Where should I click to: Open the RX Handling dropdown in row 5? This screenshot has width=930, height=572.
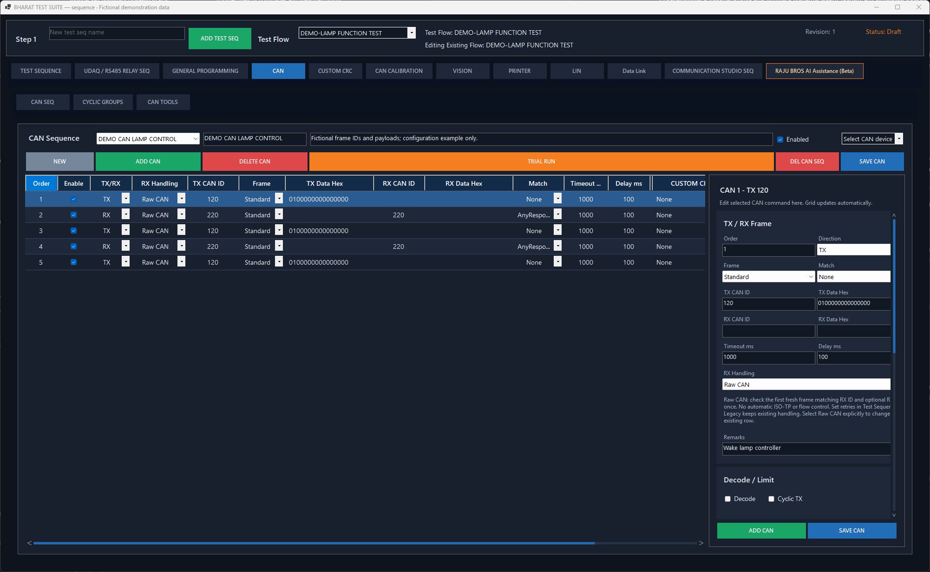click(x=182, y=262)
